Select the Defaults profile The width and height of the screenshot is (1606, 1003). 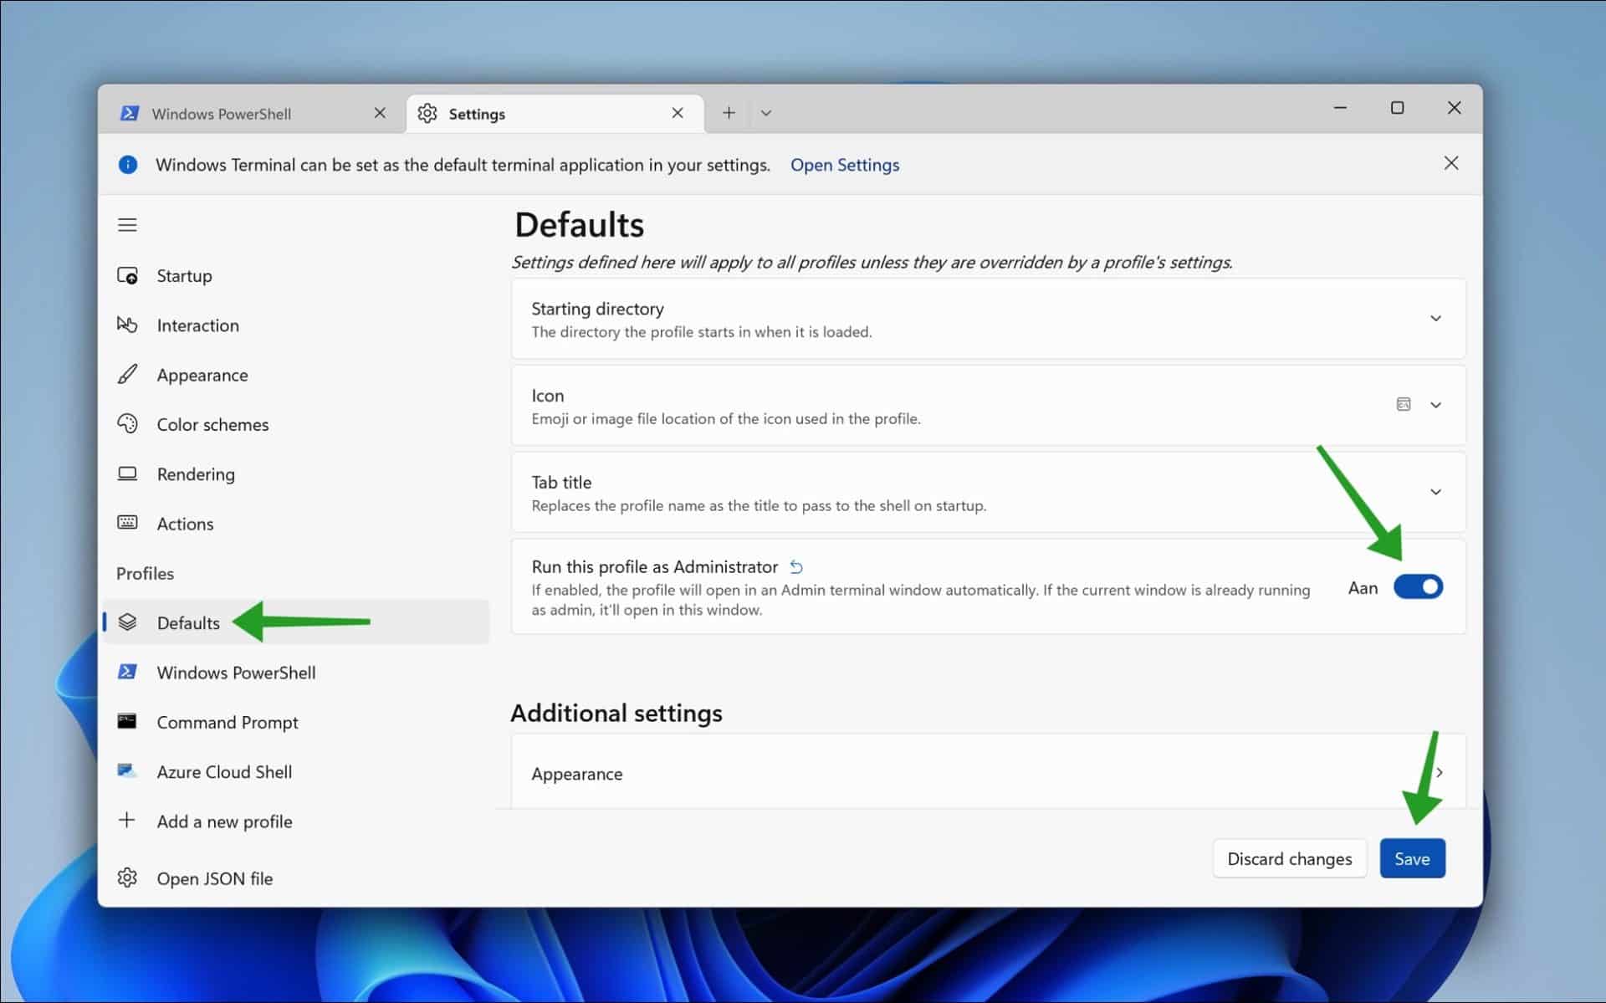(296, 622)
